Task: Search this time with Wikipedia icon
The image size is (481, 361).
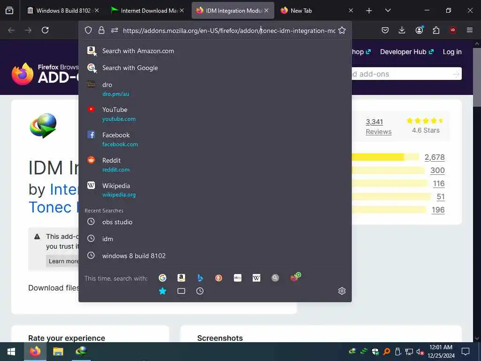Action: (x=256, y=278)
